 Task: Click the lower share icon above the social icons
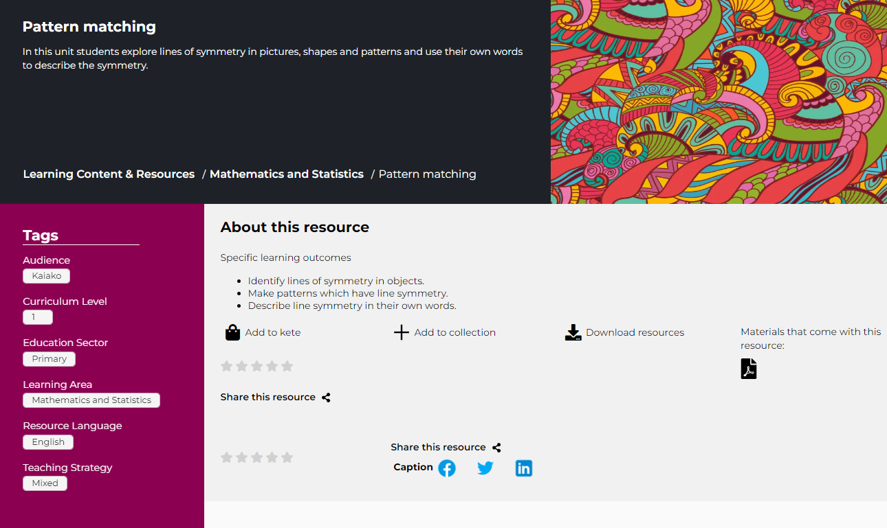(x=496, y=448)
